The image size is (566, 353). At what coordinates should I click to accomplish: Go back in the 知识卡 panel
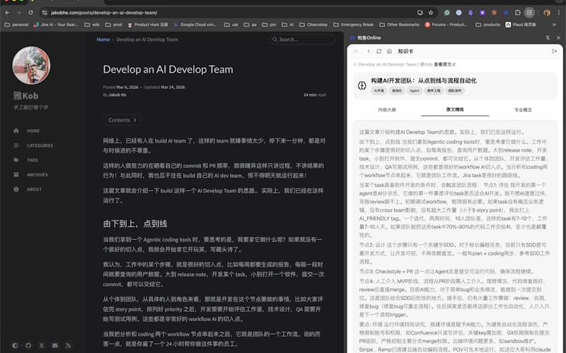pos(369,51)
